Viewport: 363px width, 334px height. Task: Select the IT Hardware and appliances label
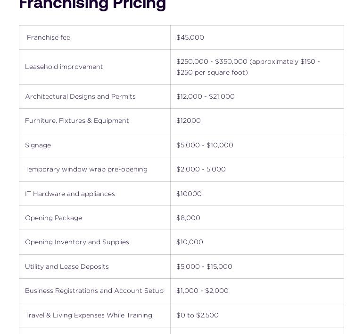(70, 194)
